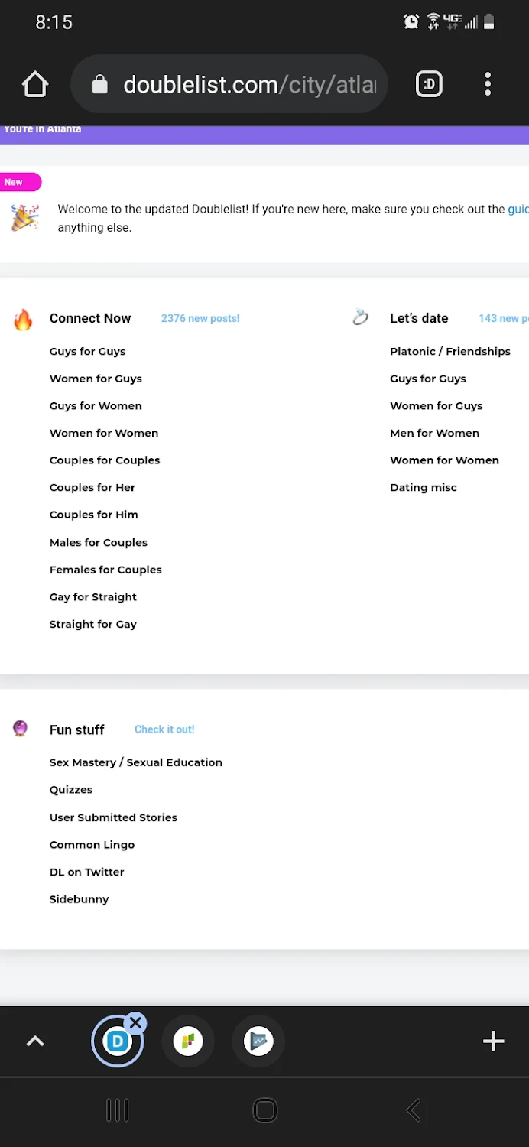Tap the browser home icon
This screenshot has height=1147, width=529.
click(35, 84)
